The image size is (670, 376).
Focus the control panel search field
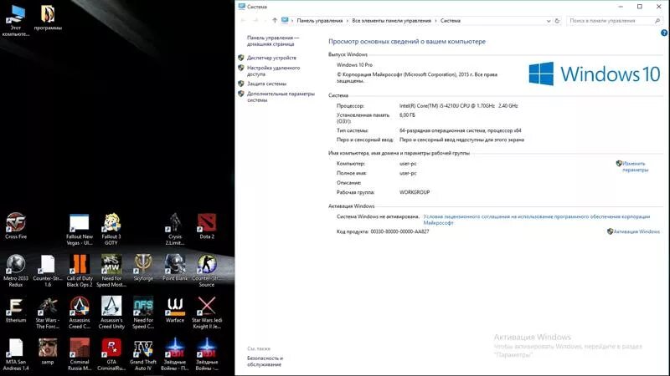click(x=615, y=20)
